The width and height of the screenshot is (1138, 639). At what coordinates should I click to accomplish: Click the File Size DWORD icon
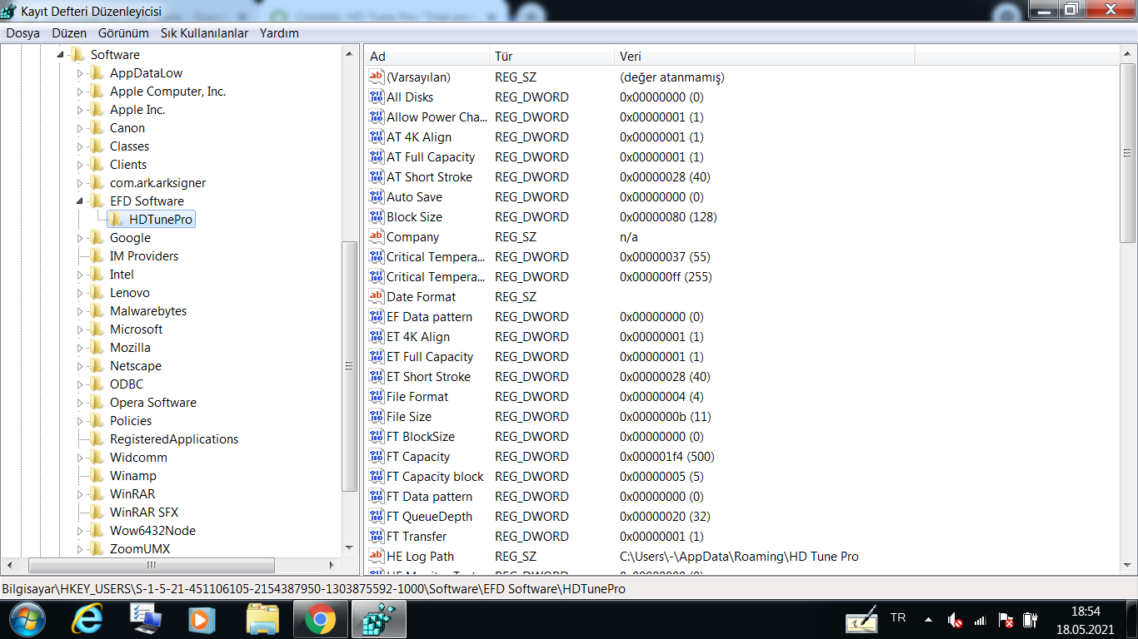coord(377,417)
